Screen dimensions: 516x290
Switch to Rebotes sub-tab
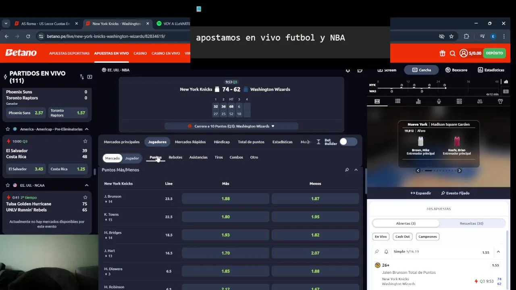(175, 157)
